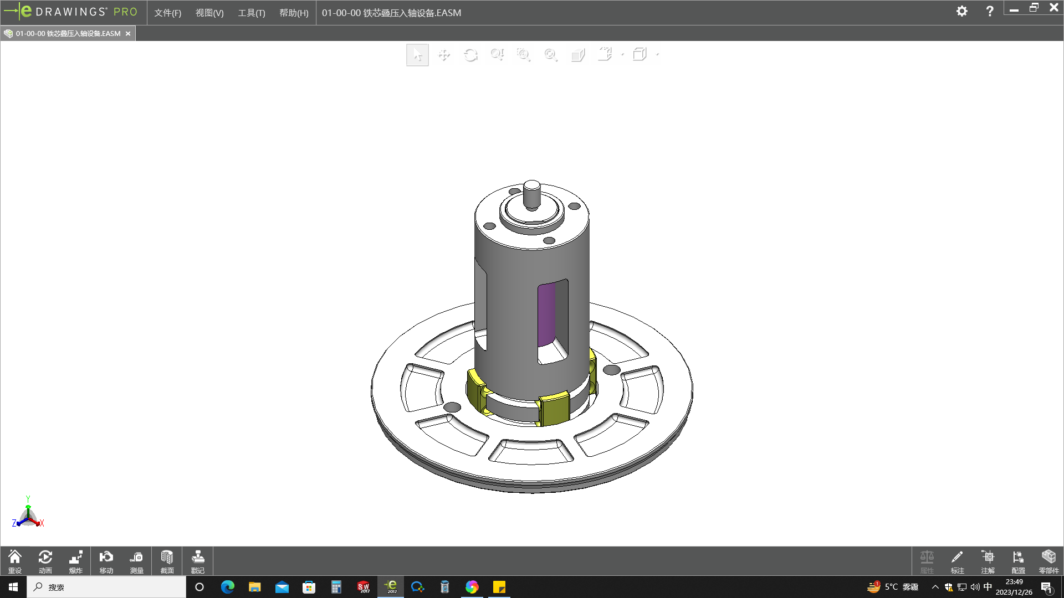This screenshot has width=1064, height=598.
Task: Open the Windows Start menu
Action: (13, 587)
